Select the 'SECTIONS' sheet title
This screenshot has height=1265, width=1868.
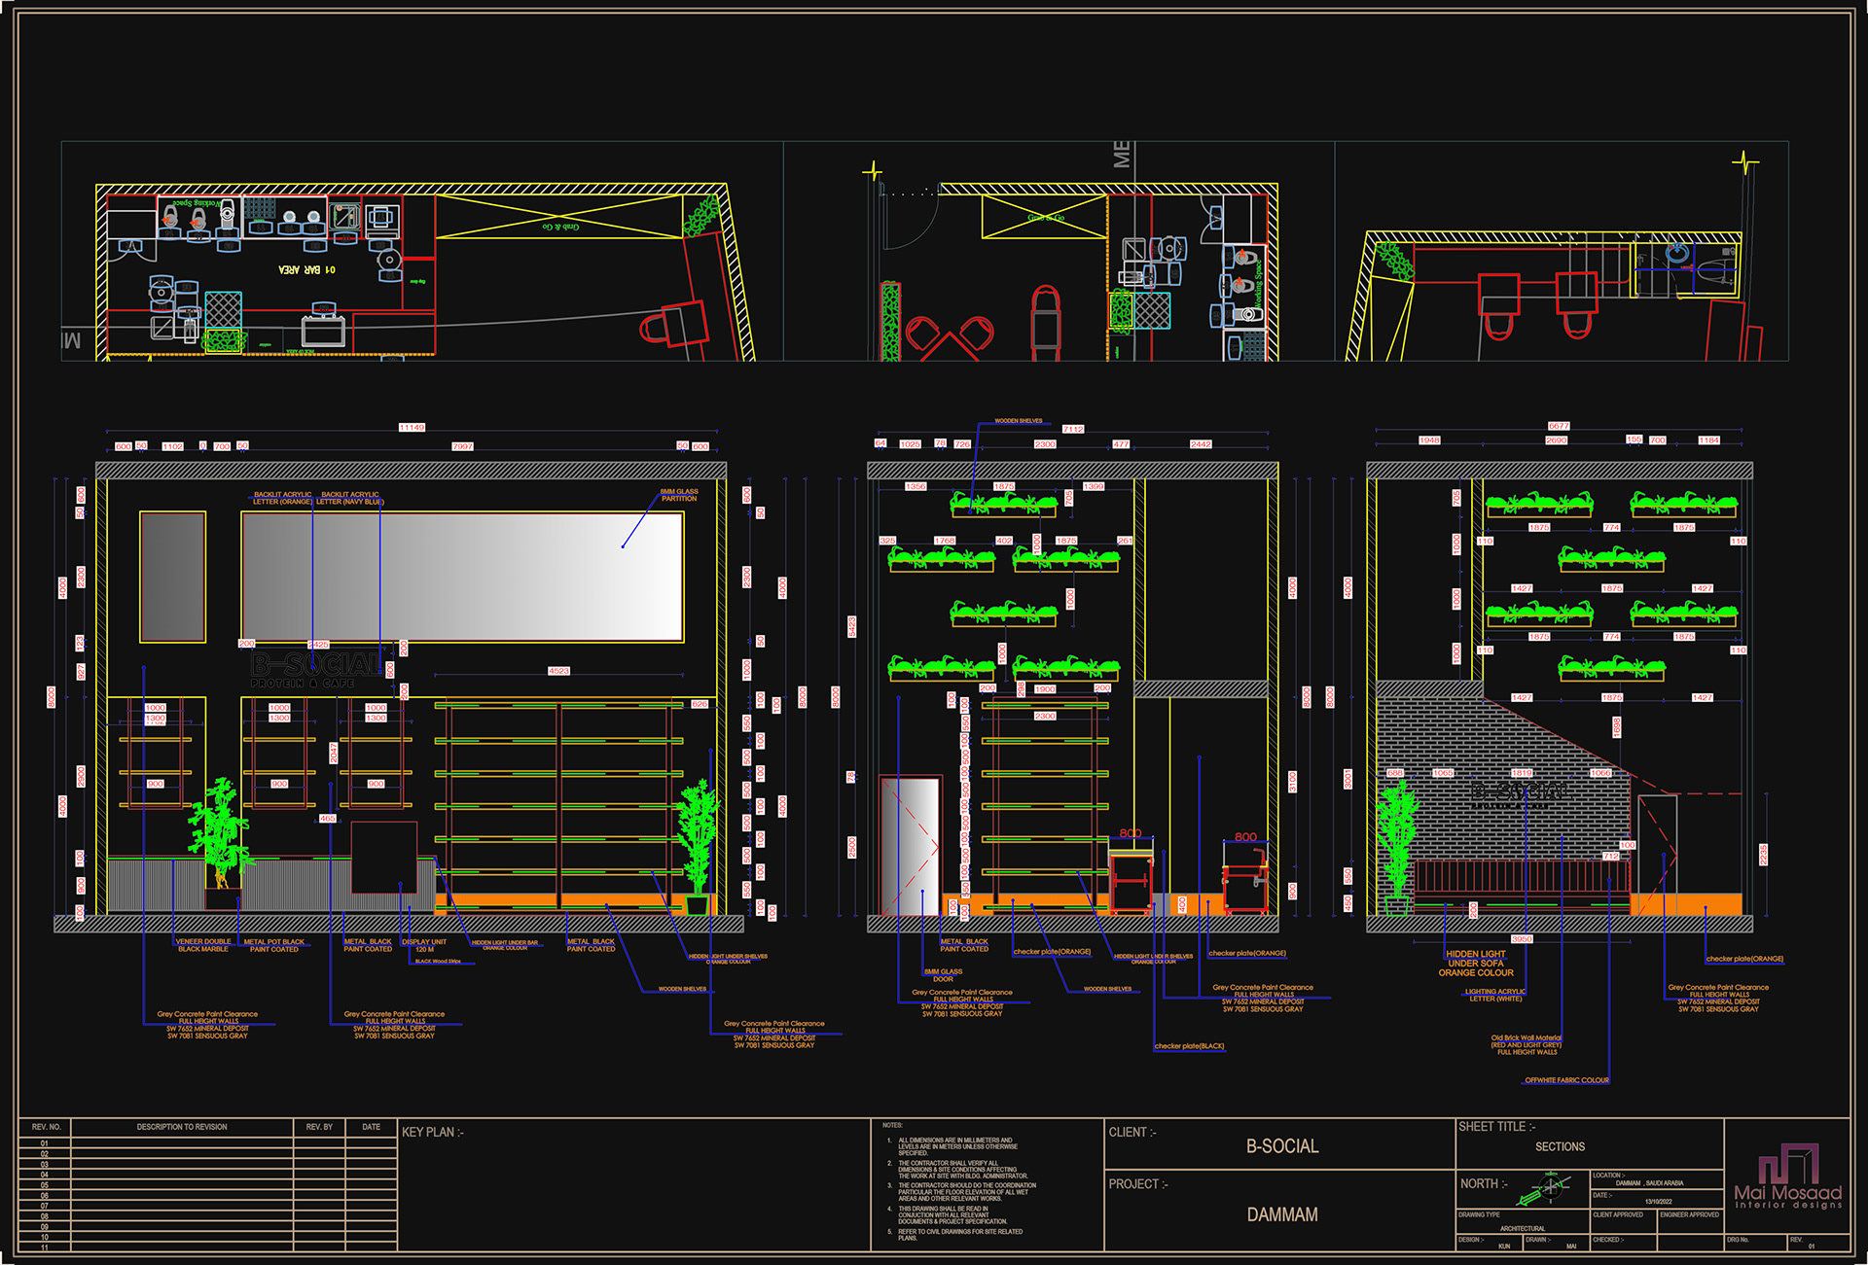[x=1560, y=1147]
